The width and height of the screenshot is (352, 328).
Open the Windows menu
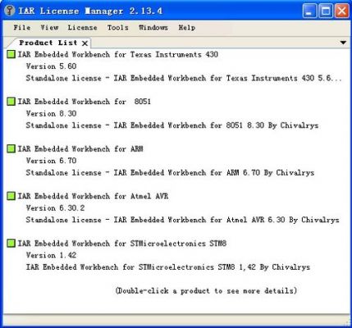pos(153,28)
